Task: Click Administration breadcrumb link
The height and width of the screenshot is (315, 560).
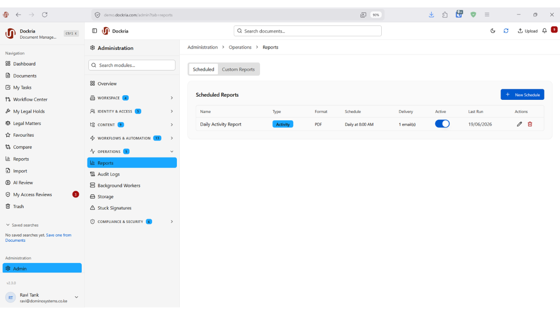Action: [x=203, y=47]
